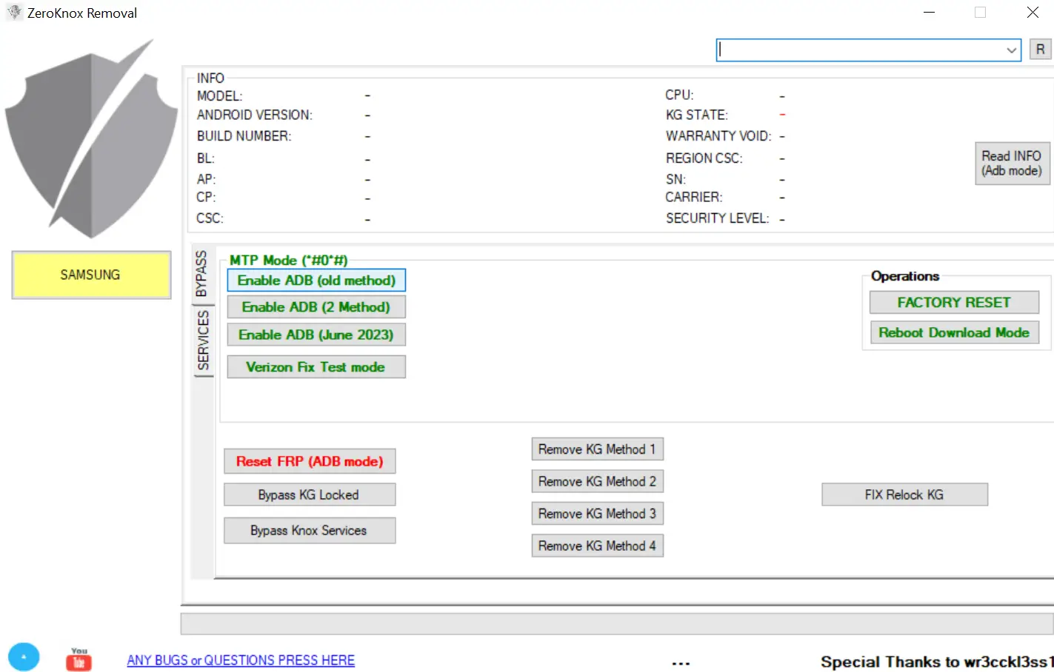Click the R refresh button
This screenshot has width=1054, height=672.
point(1040,50)
